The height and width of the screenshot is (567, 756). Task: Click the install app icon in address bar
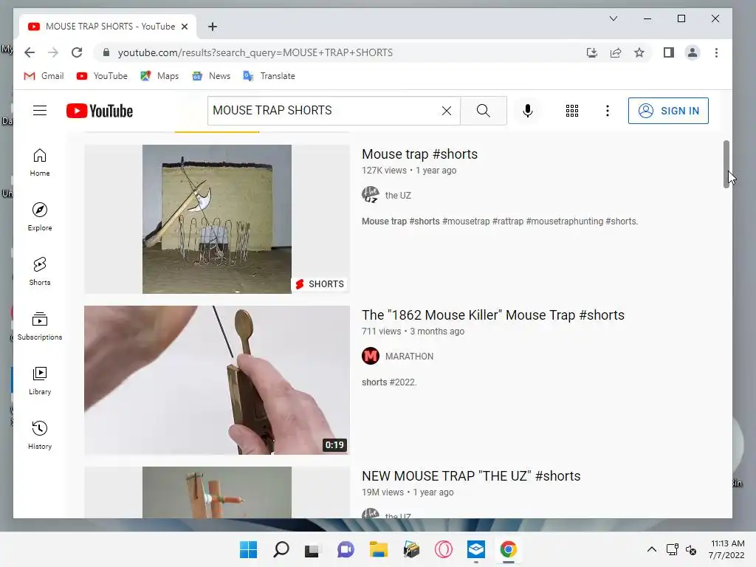click(592, 52)
